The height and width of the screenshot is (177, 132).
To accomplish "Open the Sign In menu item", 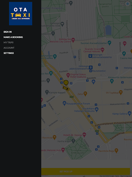I will point(8,32).
